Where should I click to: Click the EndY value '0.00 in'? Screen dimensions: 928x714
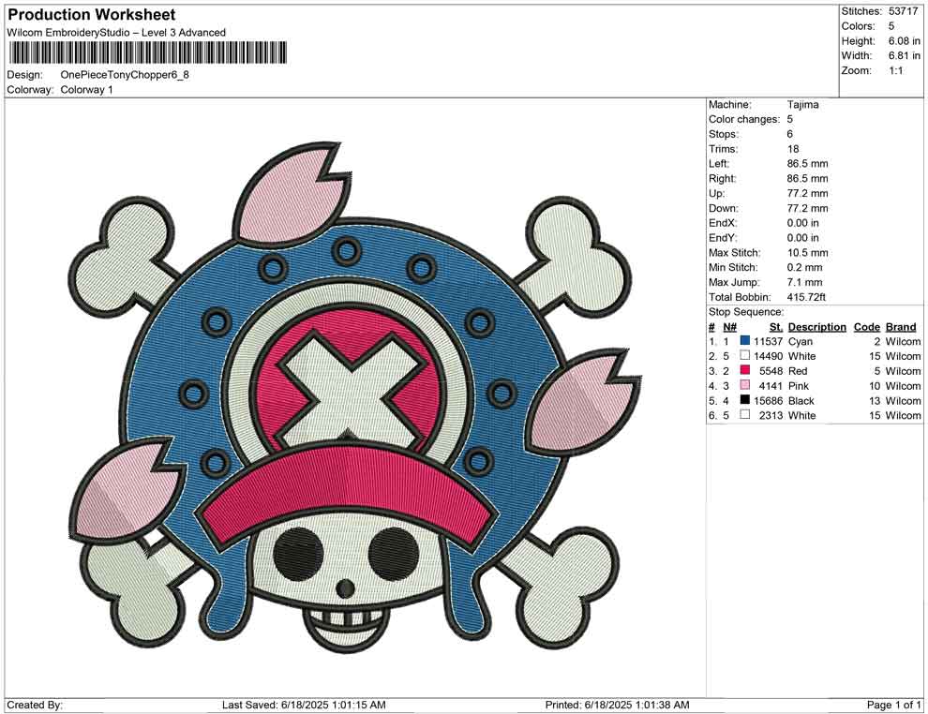803,237
